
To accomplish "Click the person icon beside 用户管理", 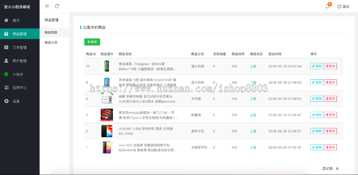I will pos(6,61).
